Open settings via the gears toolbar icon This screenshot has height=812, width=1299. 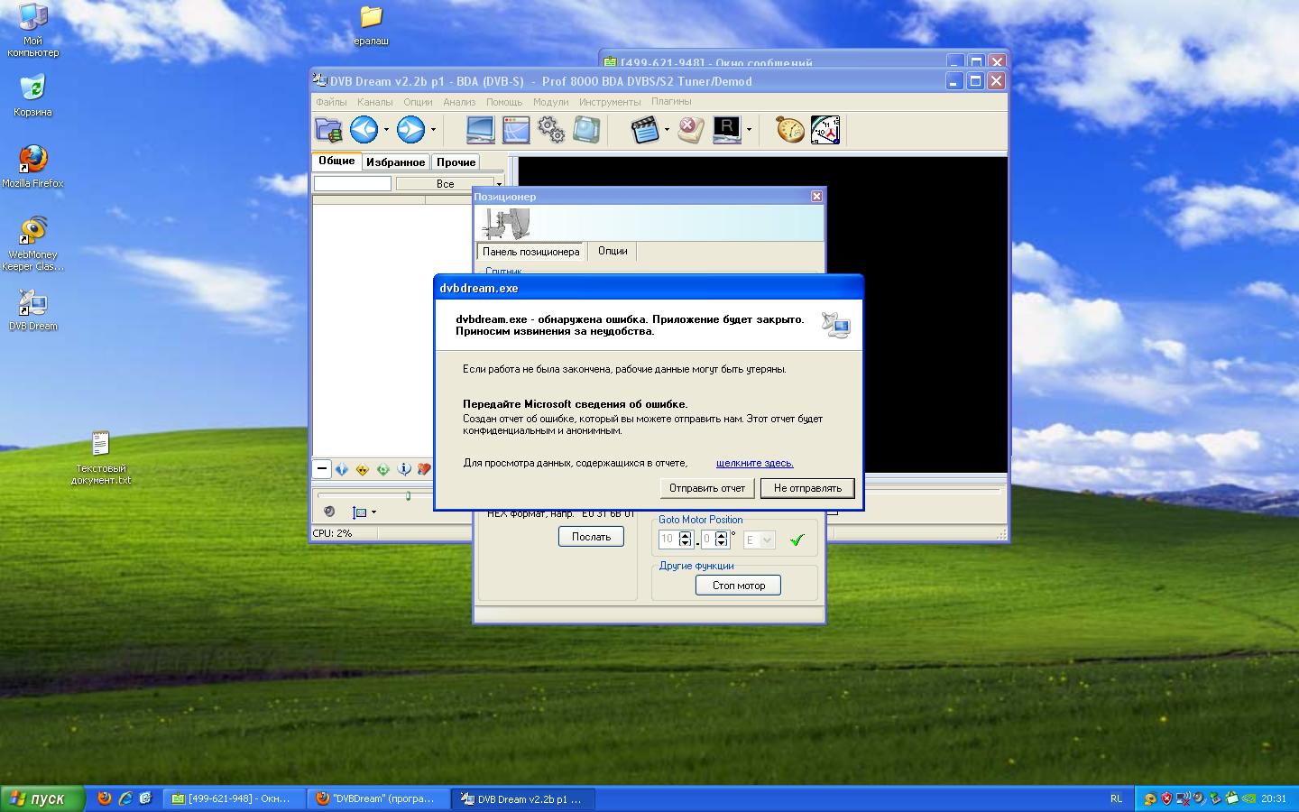(551, 130)
